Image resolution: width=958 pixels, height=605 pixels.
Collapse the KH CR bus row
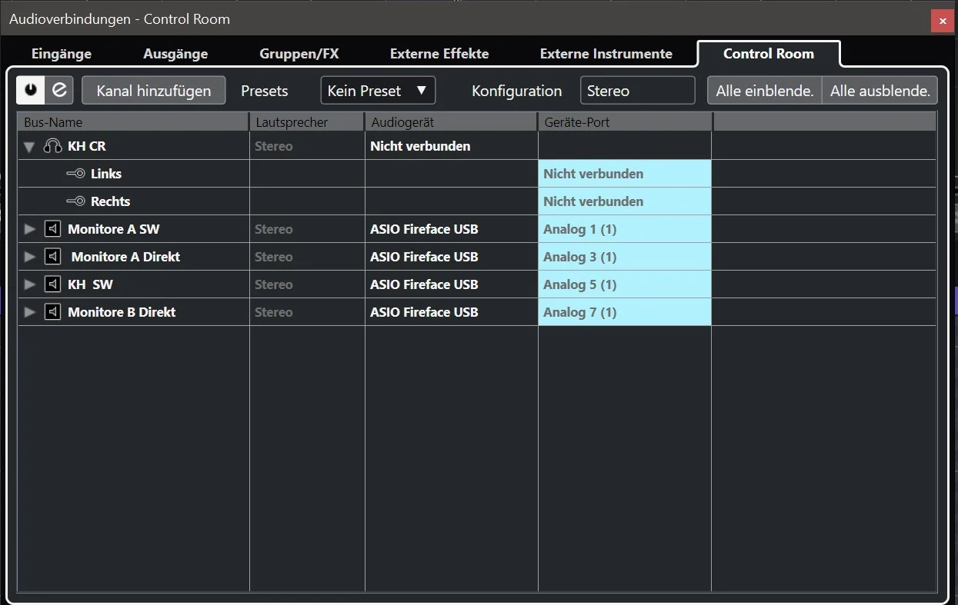30,146
